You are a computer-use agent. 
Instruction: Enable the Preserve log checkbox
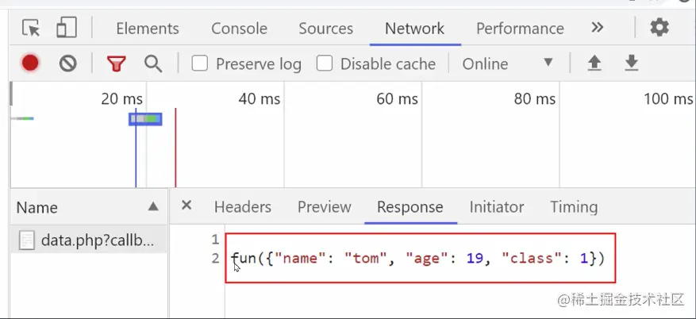pos(200,63)
